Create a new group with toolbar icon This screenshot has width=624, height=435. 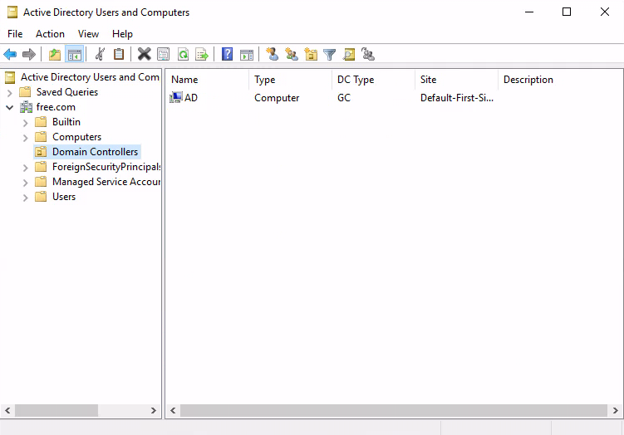coord(292,54)
